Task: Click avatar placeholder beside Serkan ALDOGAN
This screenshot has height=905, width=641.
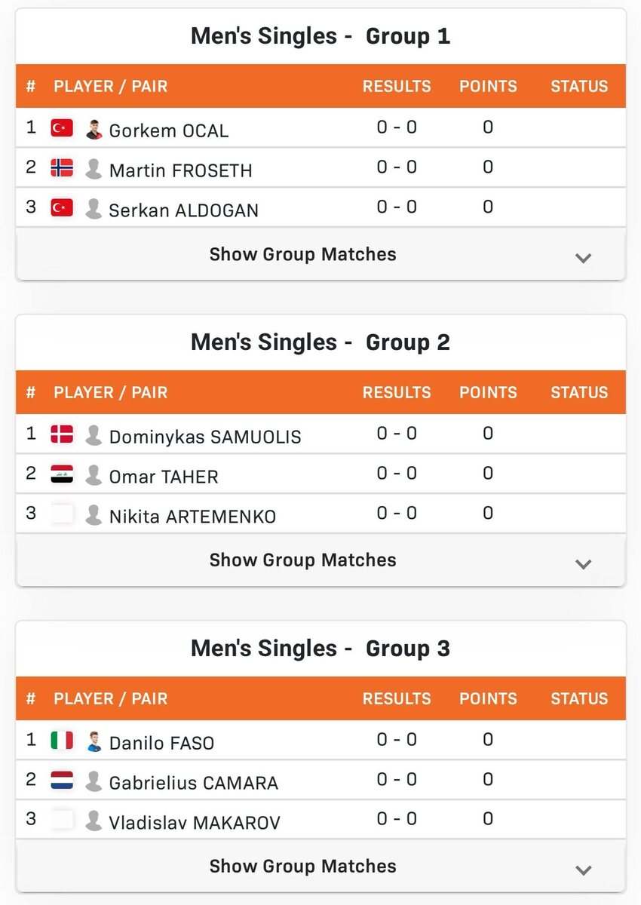Action: tap(94, 208)
